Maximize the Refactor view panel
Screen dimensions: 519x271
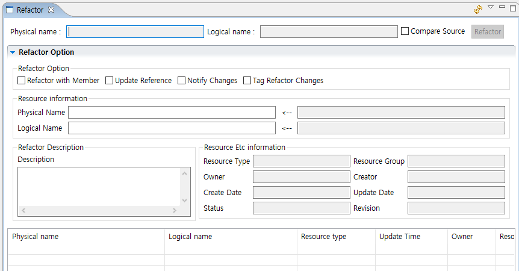tap(512, 8)
